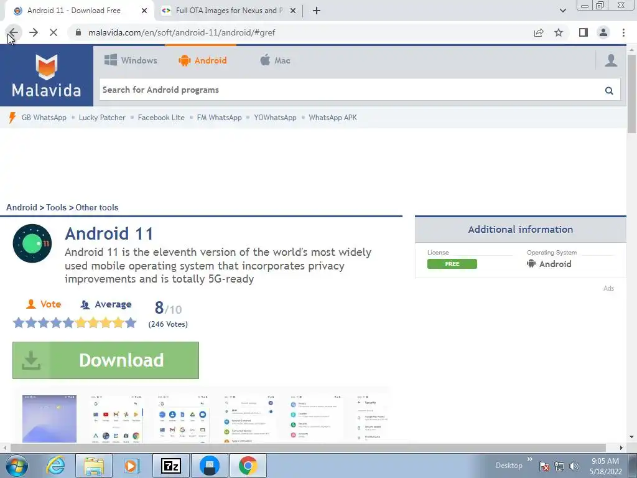The image size is (637, 478).
Task: Click the horizontal scrollbar right arrow
Action: click(x=621, y=448)
